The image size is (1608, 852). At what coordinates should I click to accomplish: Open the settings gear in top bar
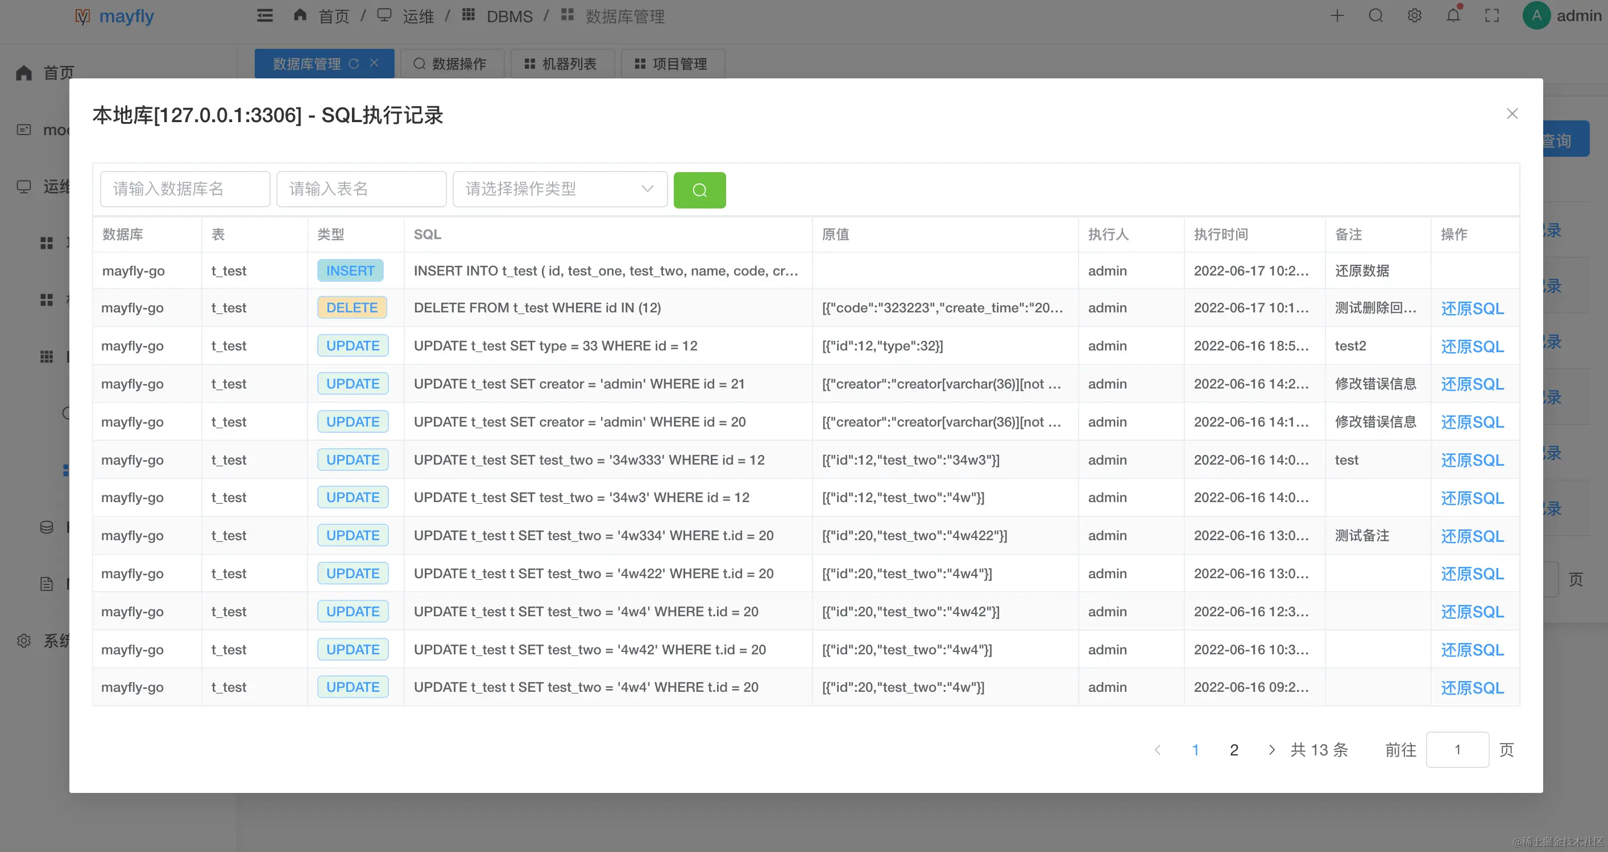pyautogui.click(x=1415, y=15)
